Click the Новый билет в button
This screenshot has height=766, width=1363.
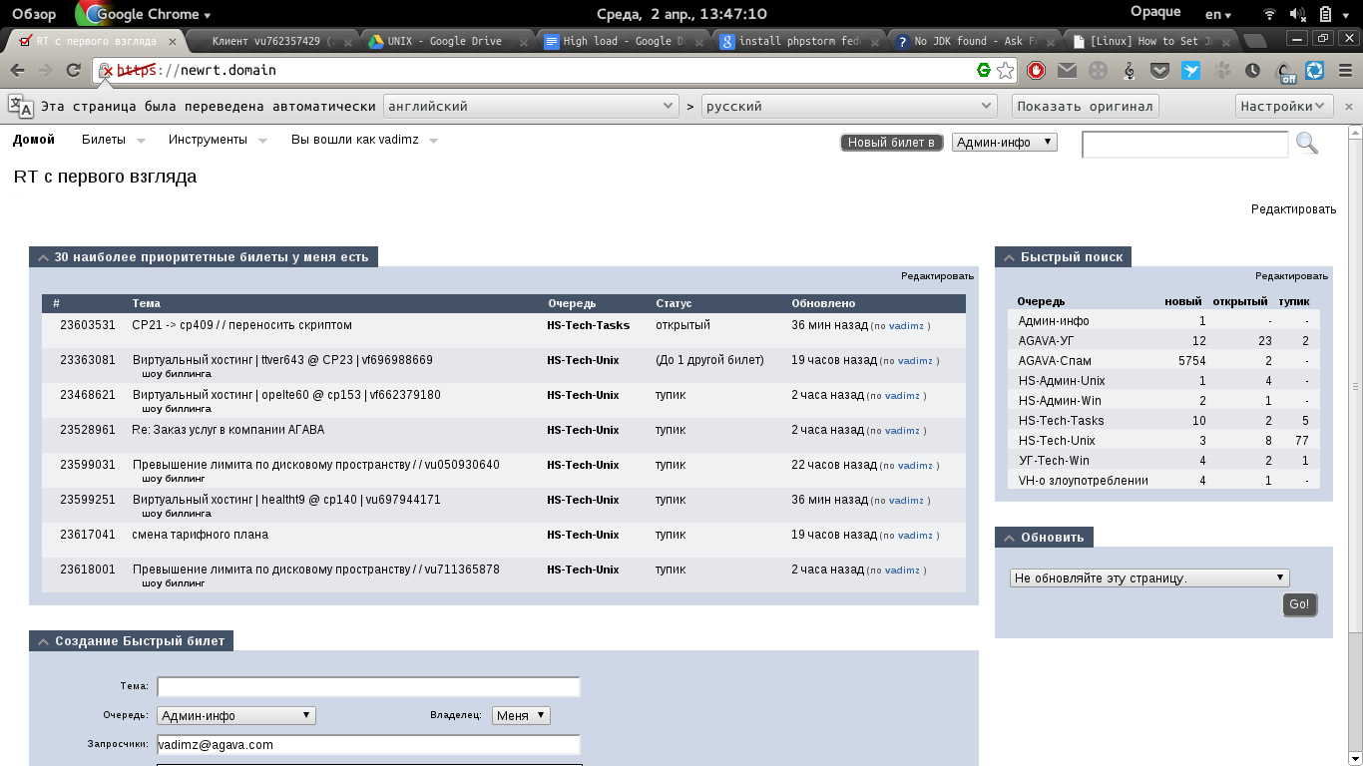pyautogui.click(x=892, y=143)
